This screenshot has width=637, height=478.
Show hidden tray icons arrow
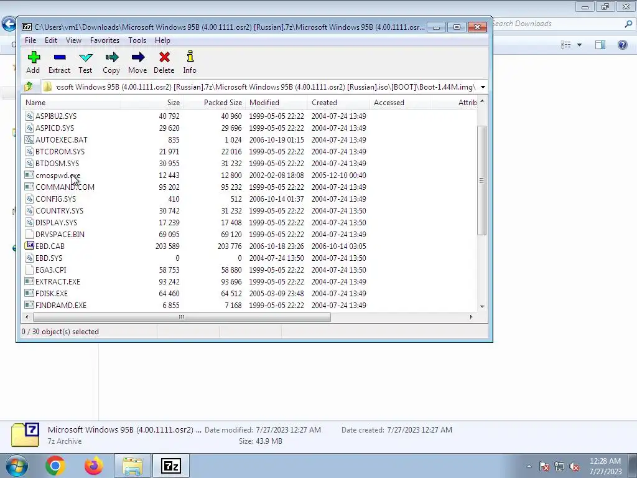coord(529,467)
